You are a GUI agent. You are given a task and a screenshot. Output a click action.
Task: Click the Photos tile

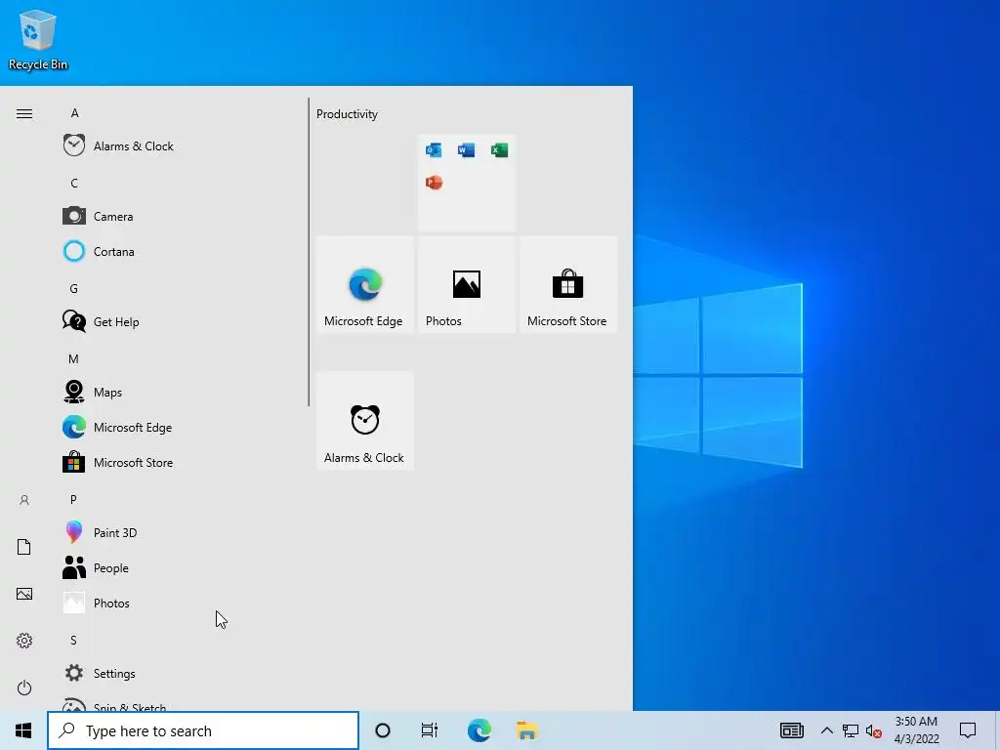point(466,284)
